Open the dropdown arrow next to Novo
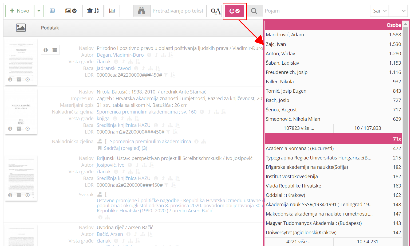411x246 pixels. (39, 11)
